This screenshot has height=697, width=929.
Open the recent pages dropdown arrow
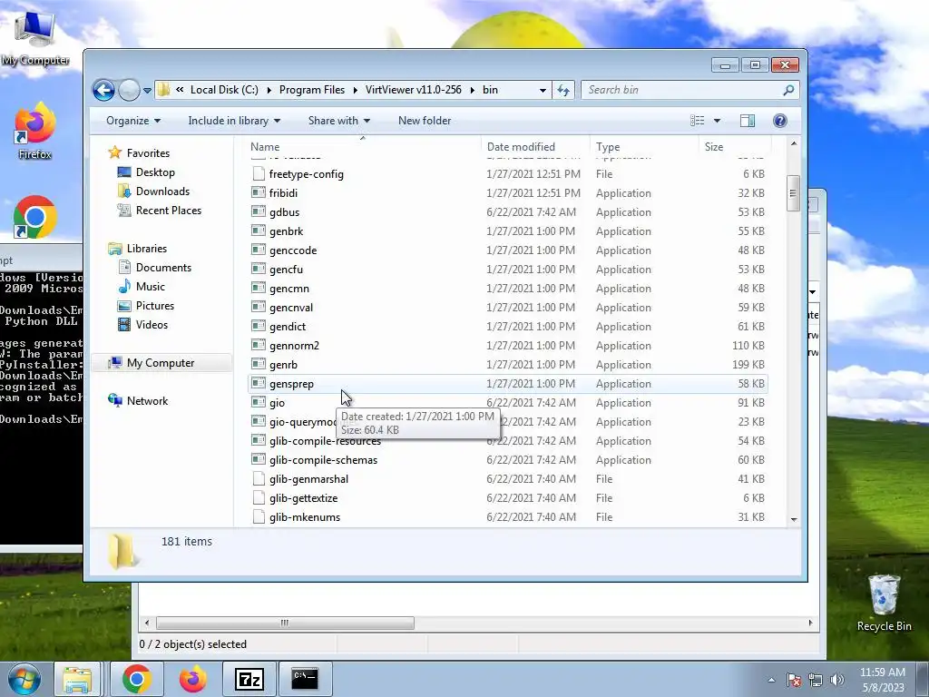point(148,91)
